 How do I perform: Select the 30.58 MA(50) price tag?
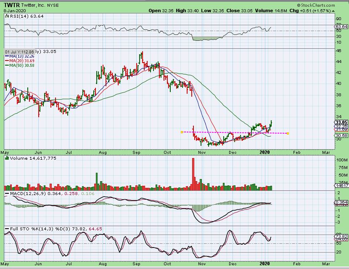tap(340, 136)
